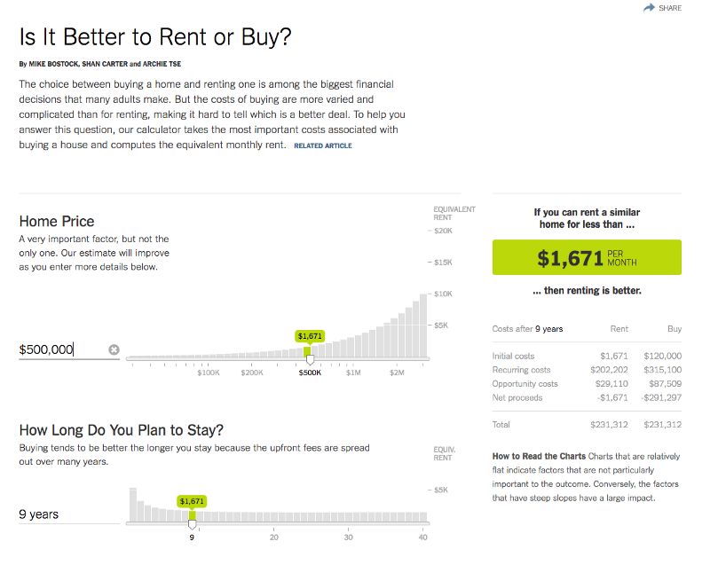Screen dimensions: 710x565
Task: Select the $2M mark on home price axis
Action: pos(397,373)
